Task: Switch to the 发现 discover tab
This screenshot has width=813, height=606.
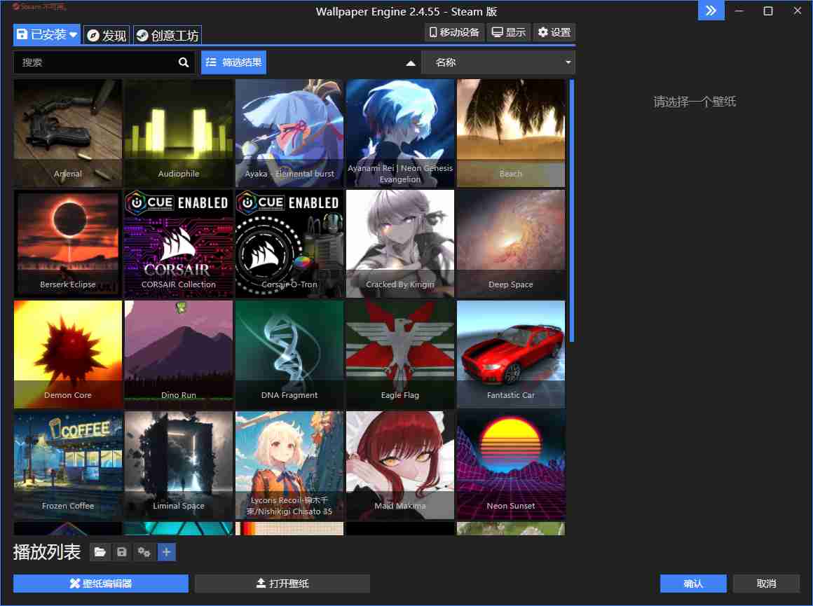Action: coord(107,35)
